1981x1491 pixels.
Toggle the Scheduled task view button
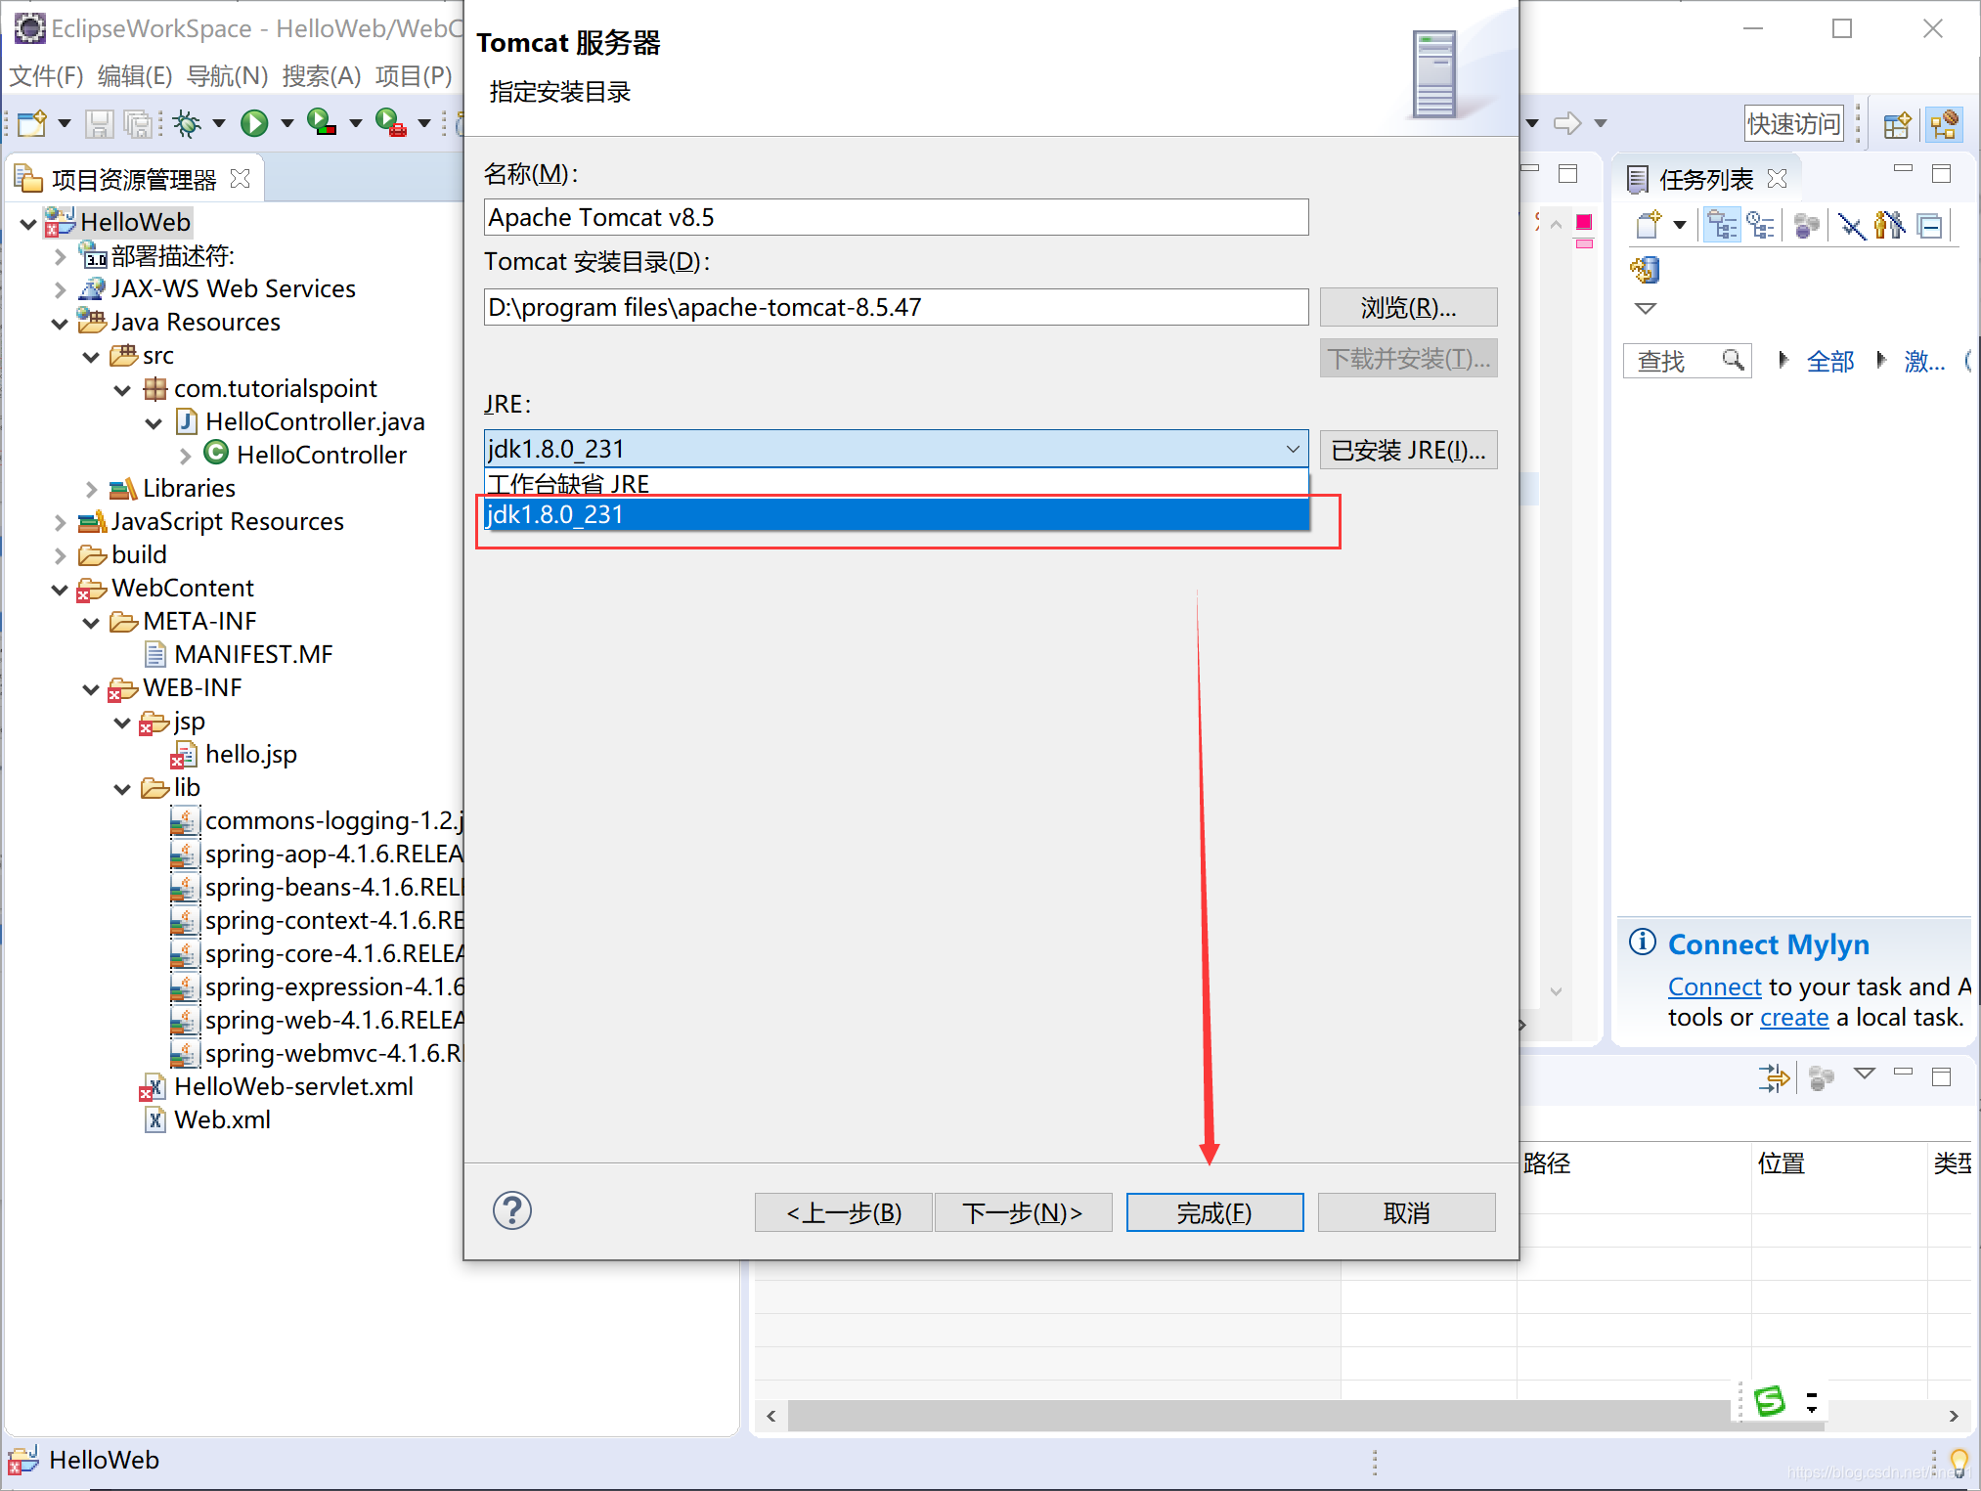pos(1760,226)
